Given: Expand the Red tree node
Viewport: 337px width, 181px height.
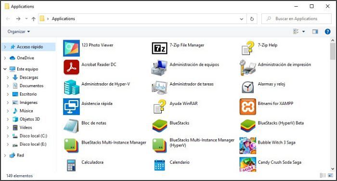Looking at the screenshot, I should tap(5, 155).
